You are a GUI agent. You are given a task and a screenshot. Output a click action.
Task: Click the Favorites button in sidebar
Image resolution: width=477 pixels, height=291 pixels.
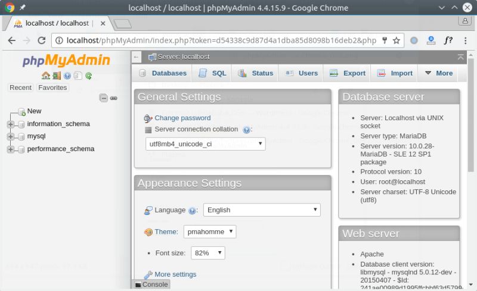tap(52, 87)
